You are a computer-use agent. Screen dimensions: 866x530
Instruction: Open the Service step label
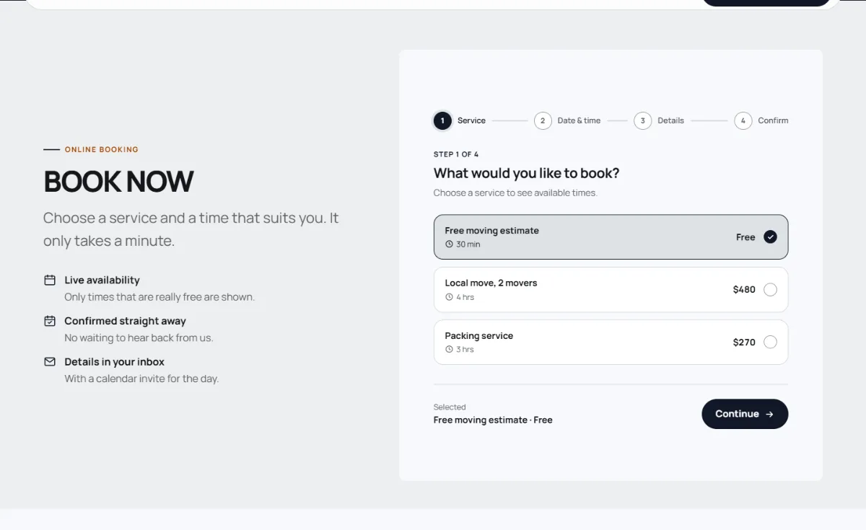point(471,120)
